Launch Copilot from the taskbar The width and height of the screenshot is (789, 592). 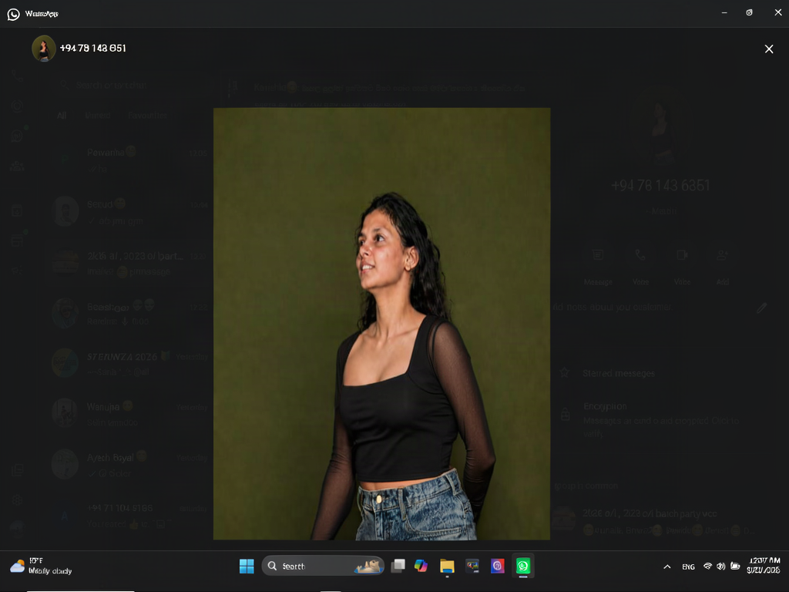(421, 567)
